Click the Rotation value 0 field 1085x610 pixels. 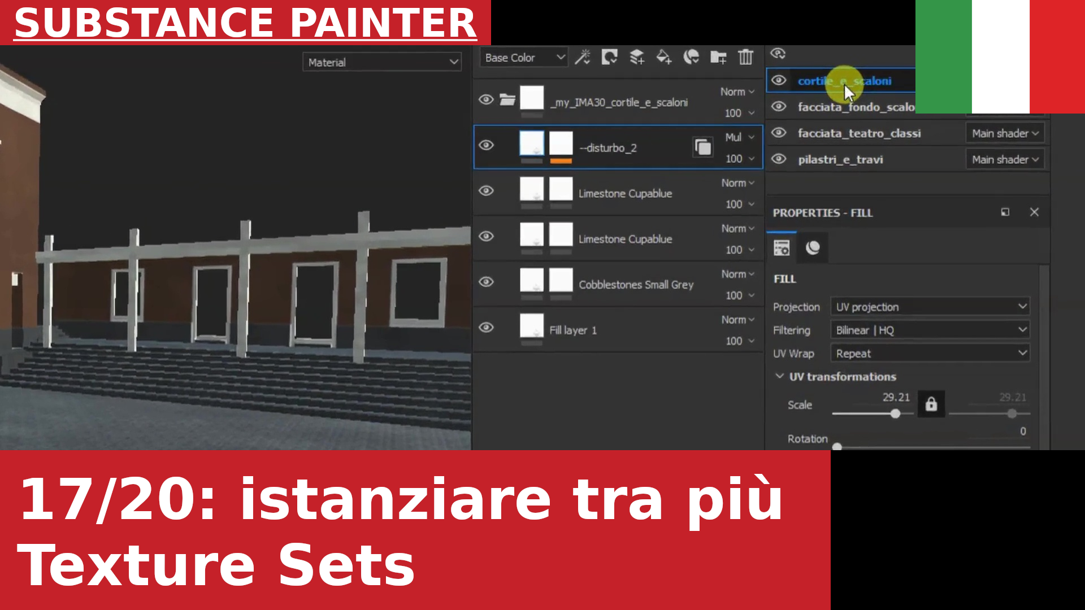coord(1023,432)
